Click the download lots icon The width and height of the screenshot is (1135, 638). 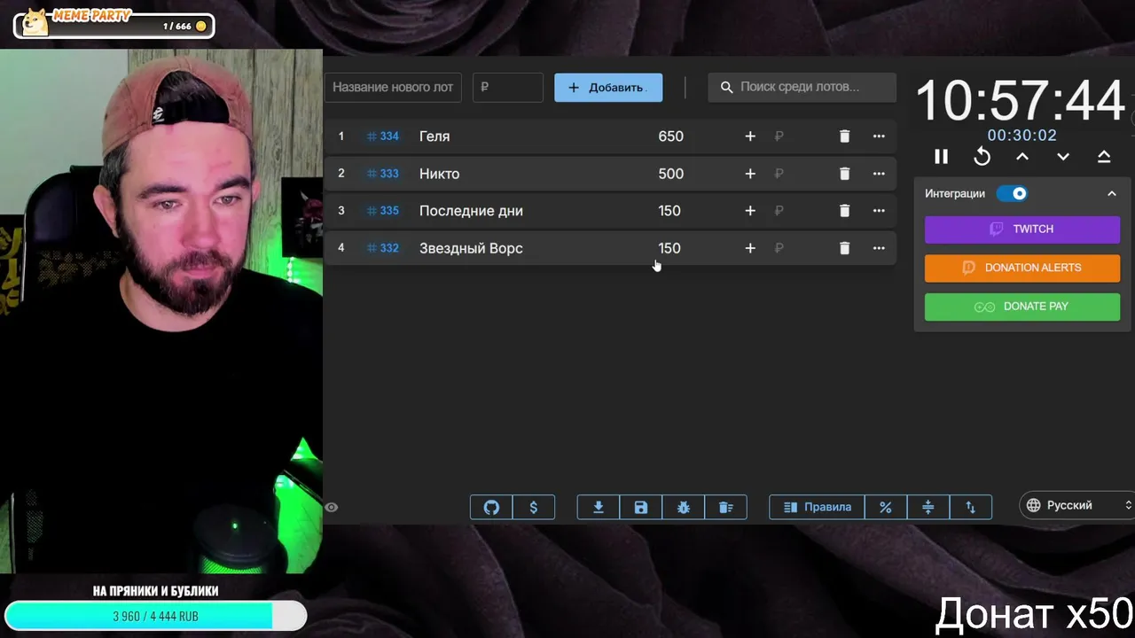click(x=599, y=507)
